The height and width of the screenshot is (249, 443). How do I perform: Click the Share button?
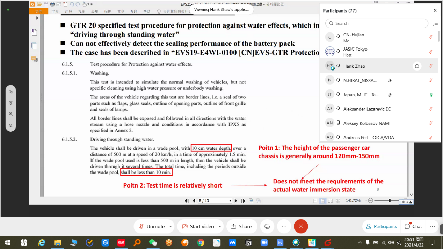click(241, 226)
